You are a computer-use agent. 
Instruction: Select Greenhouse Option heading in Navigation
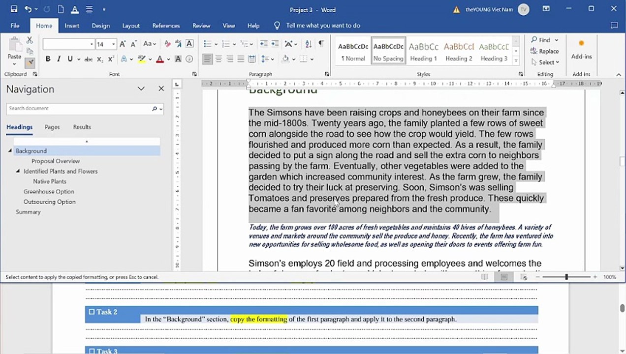(x=49, y=192)
